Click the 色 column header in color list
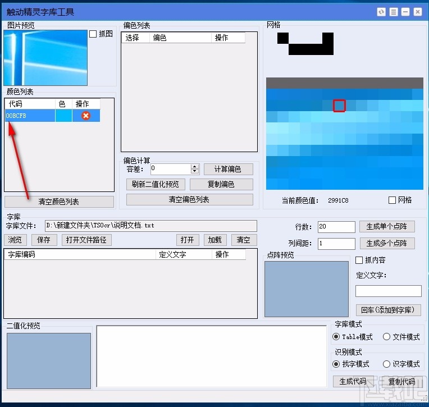 64,104
